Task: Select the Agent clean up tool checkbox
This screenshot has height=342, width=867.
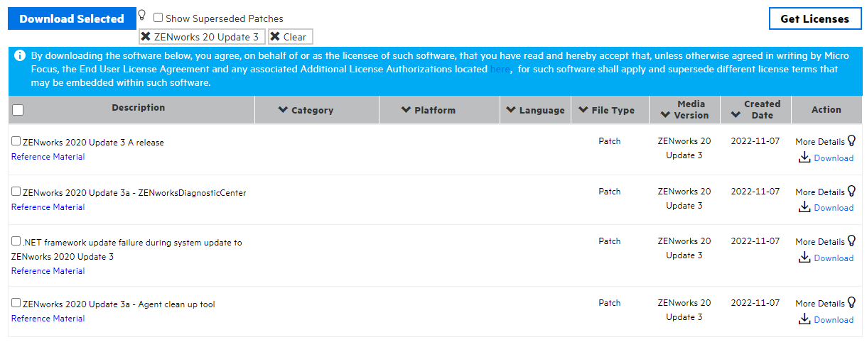Action: pyautogui.click(x=16, y=303)
